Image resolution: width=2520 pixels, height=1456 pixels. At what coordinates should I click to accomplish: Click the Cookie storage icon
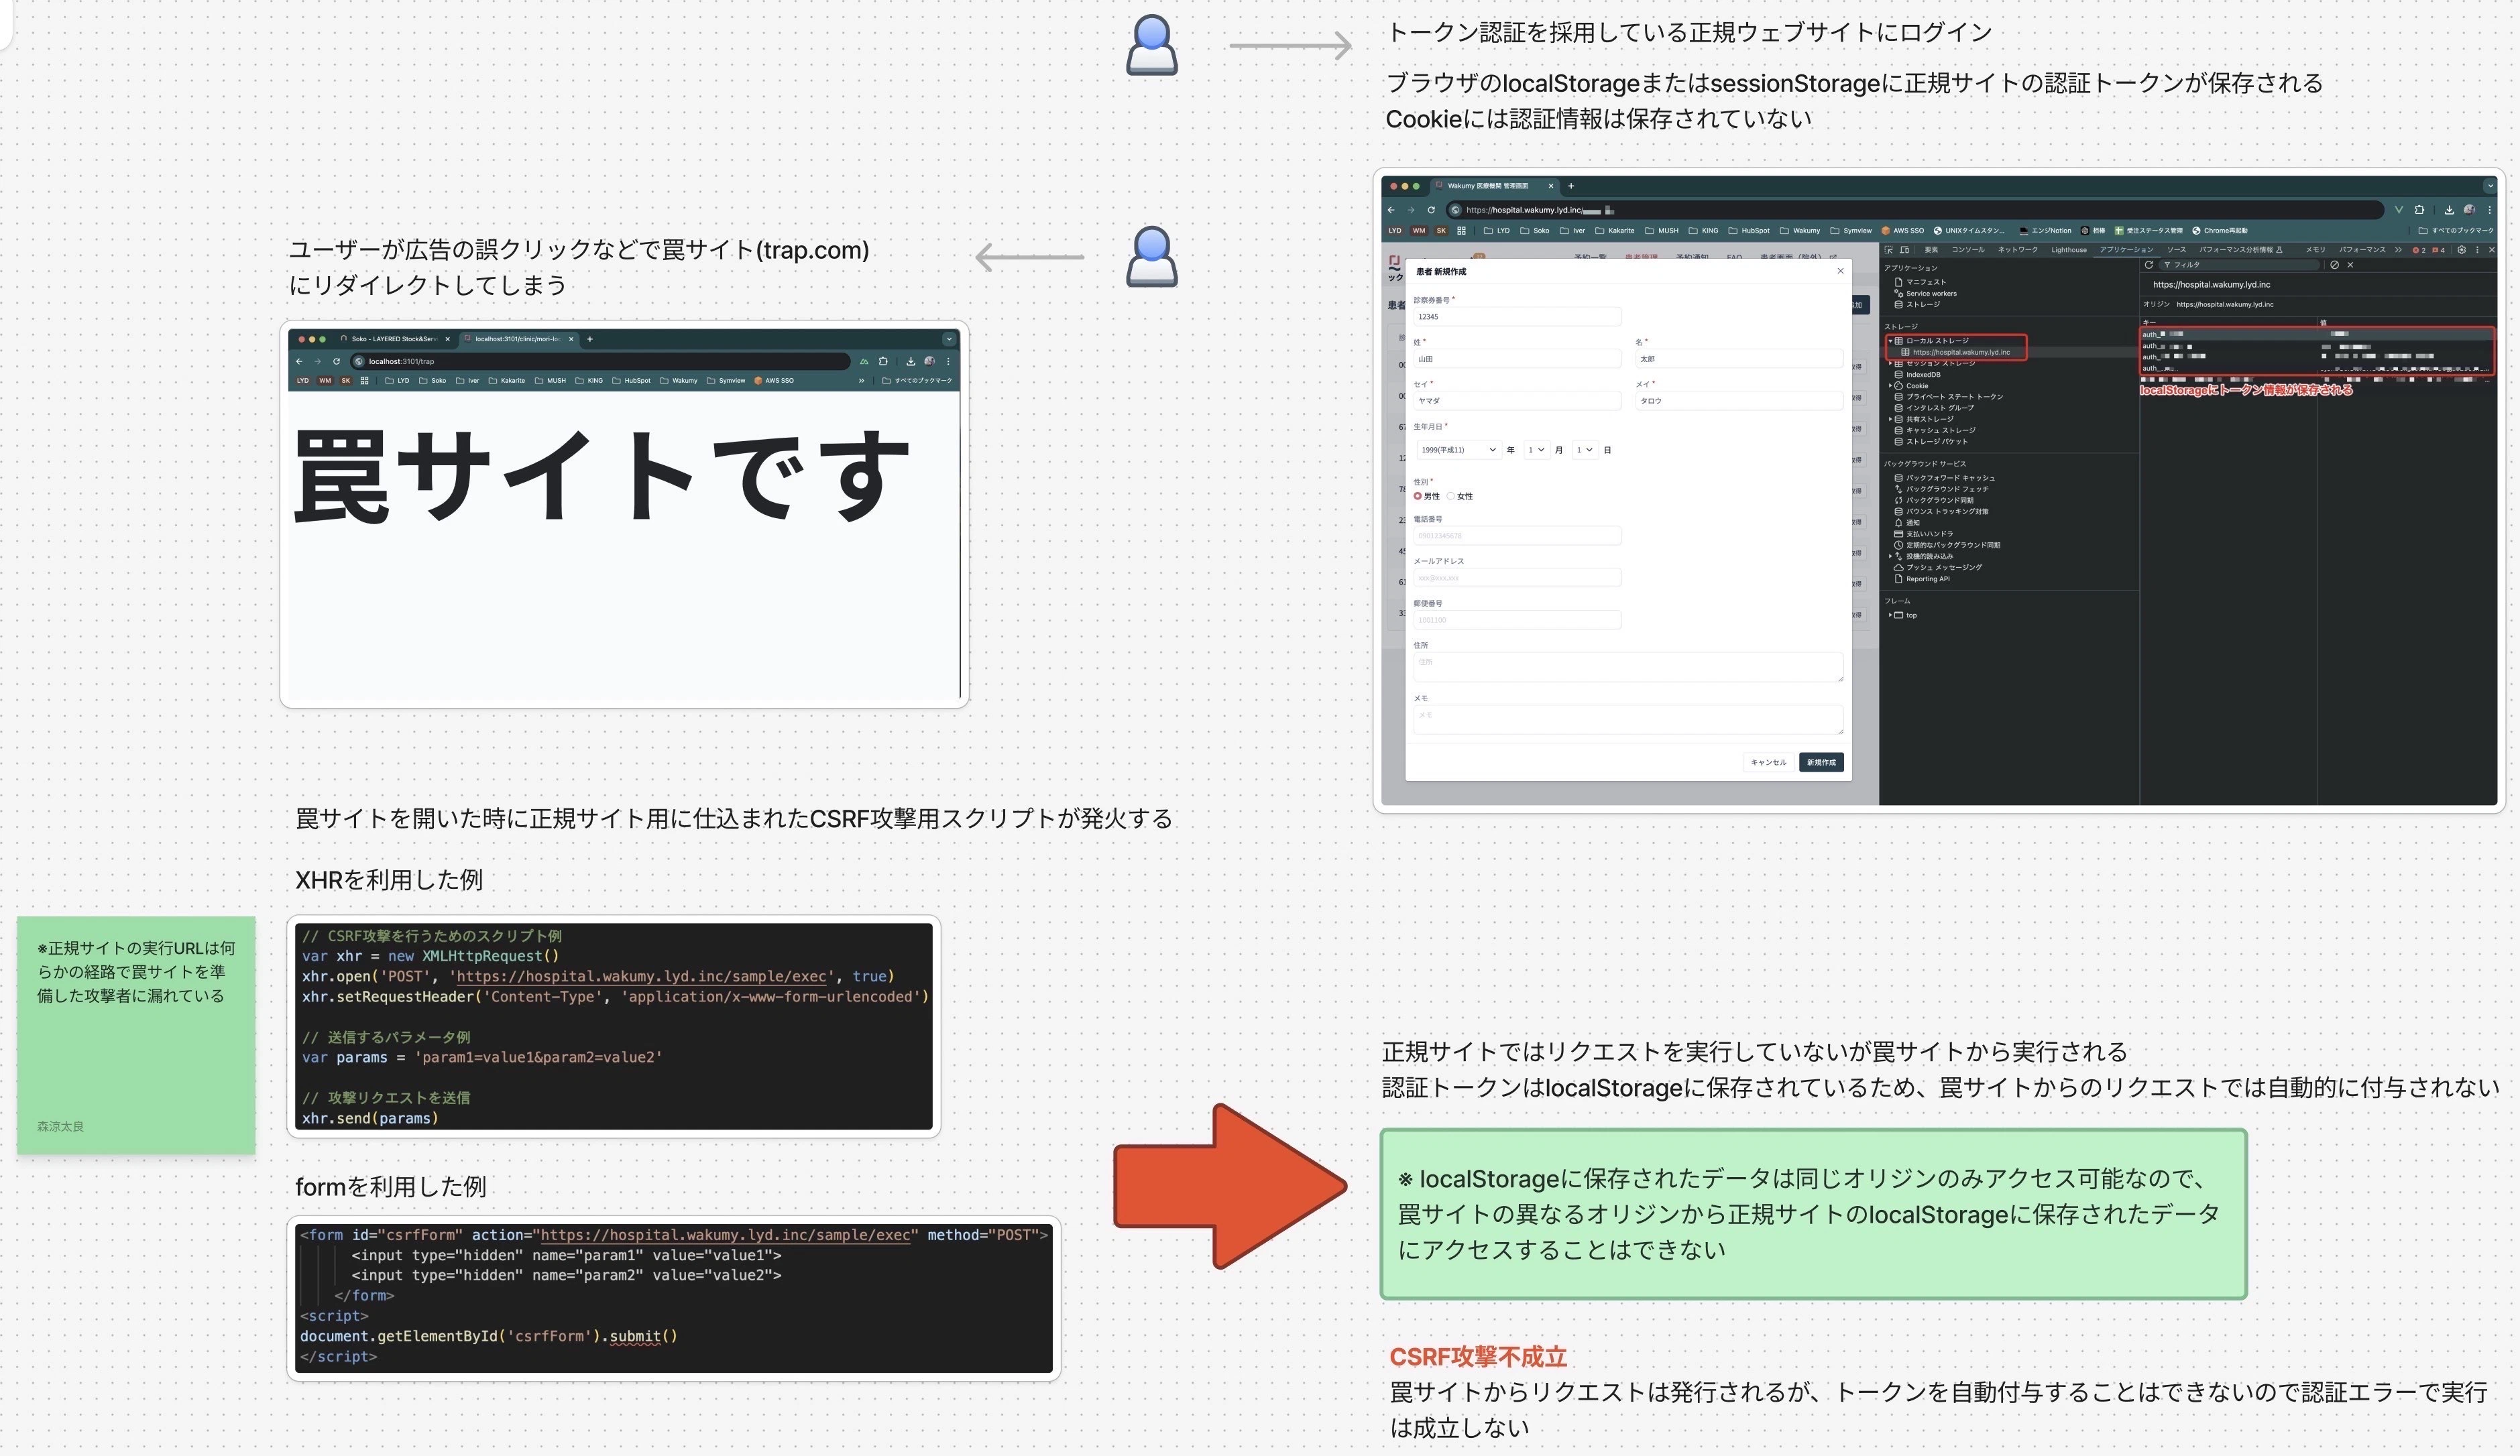pos(1900,386)
